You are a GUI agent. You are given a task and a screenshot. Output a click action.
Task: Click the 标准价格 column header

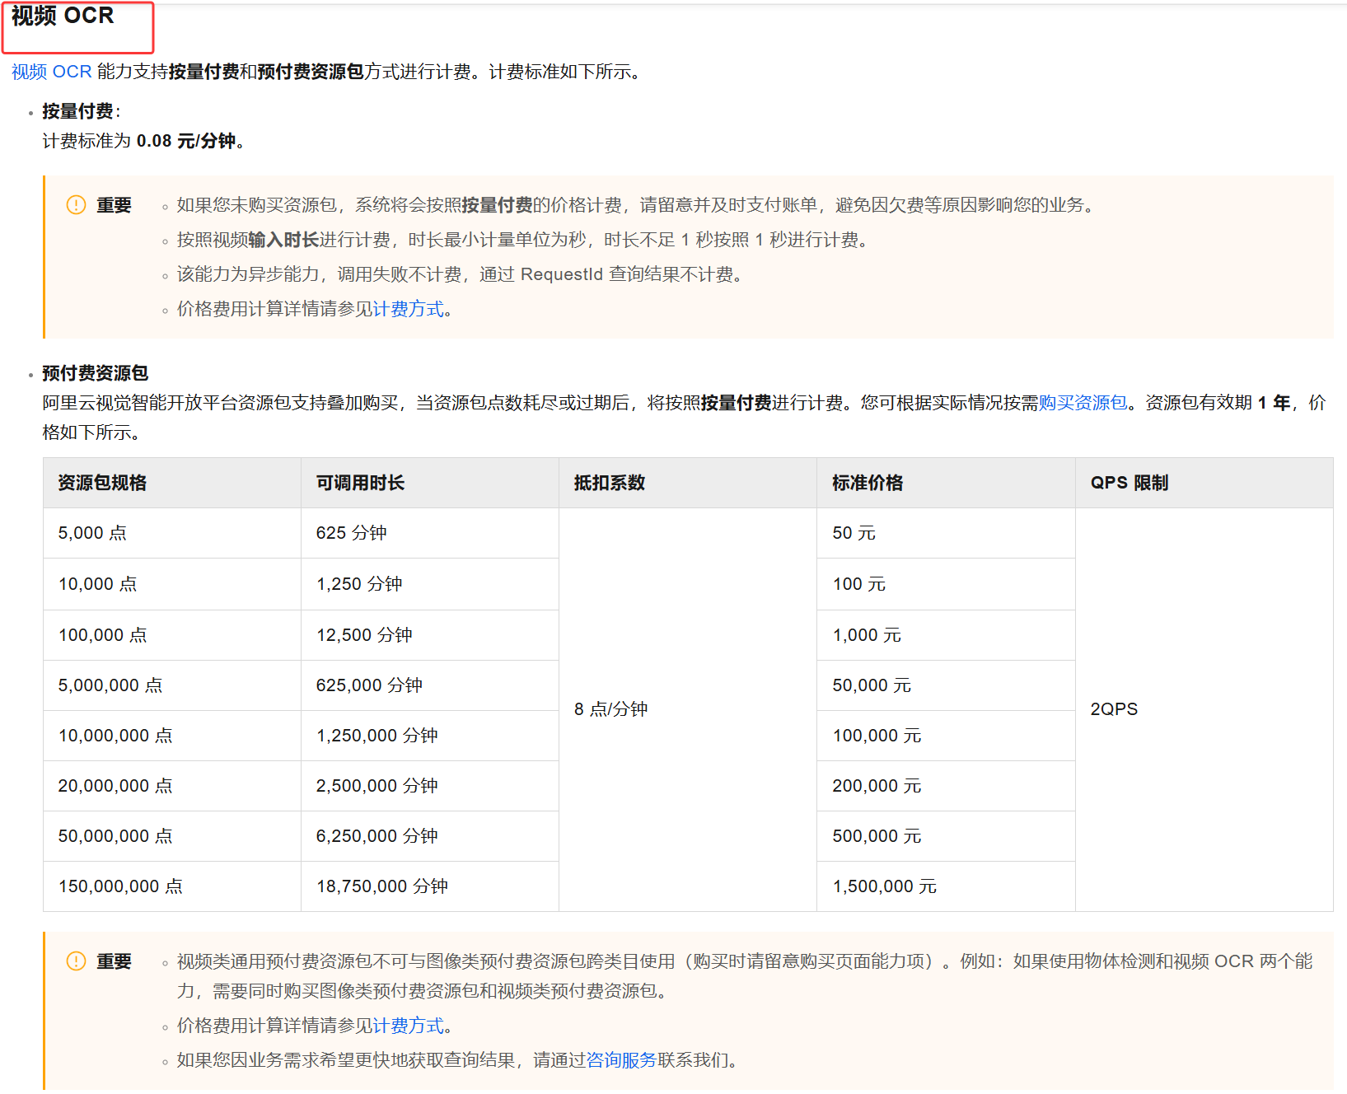946,483
